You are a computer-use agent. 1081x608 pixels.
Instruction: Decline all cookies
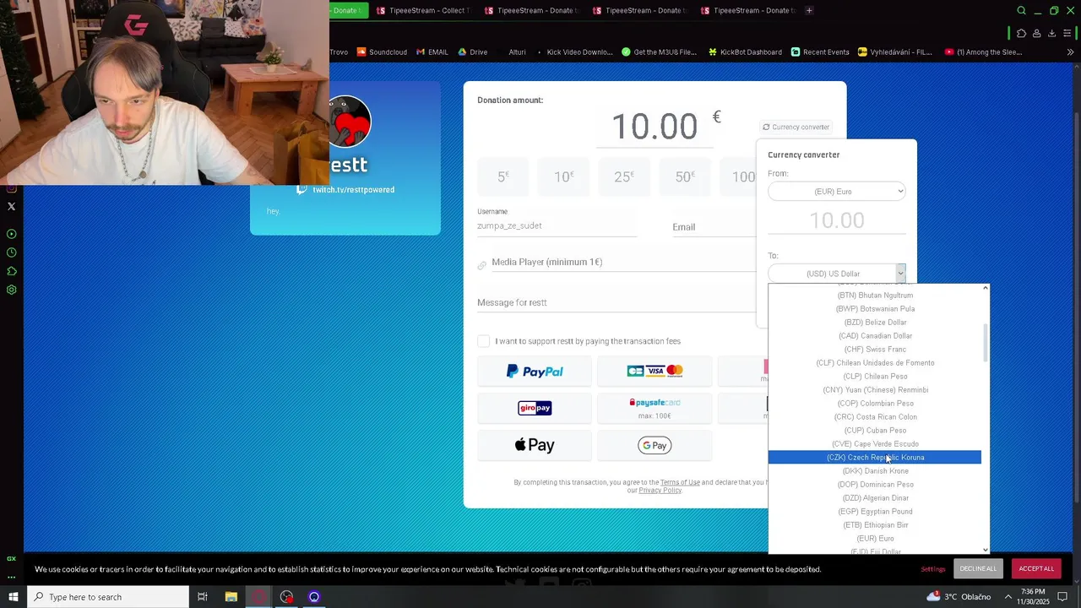pyautogui.click(x=978, y=568)
